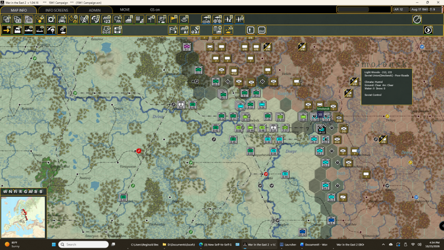The width and height of the screenshot is (444, 250).
Task: Click the taskbar Search box
Action: pyautogui.click(x=84, y=244)
